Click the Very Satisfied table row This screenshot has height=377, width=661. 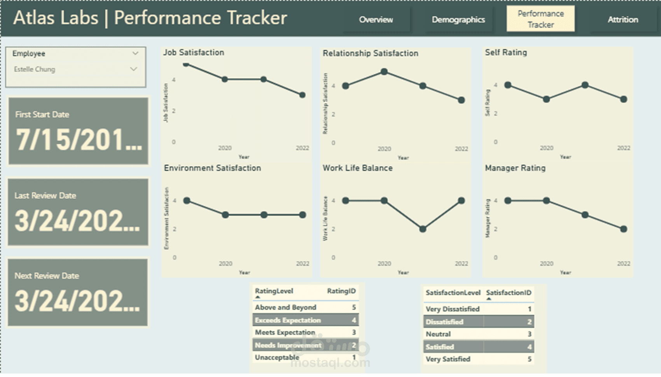coord(479,359)
